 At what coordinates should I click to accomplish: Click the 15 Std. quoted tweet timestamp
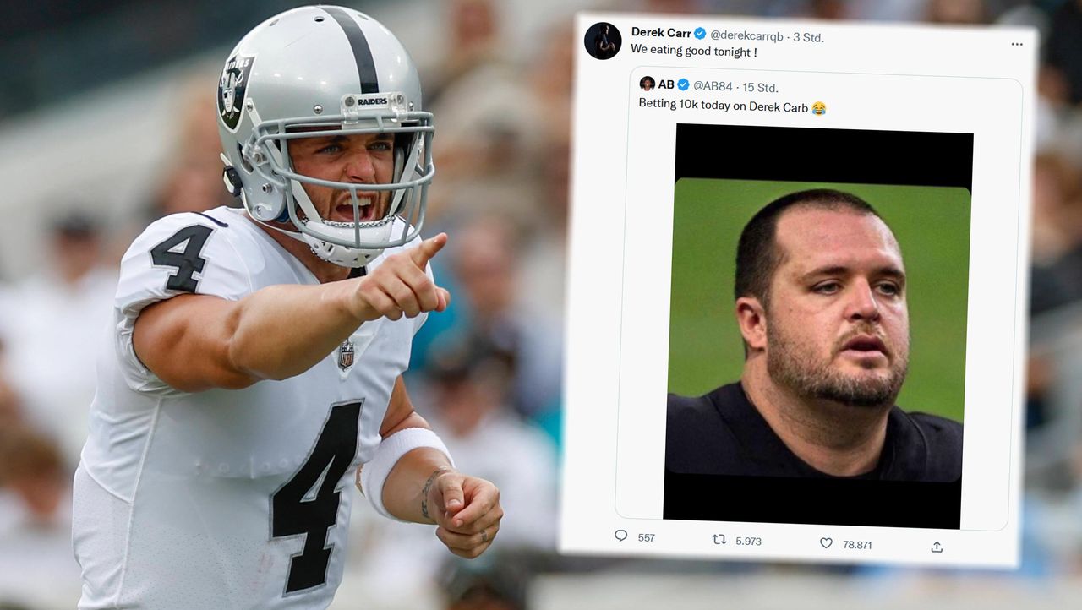coord(761,88)
